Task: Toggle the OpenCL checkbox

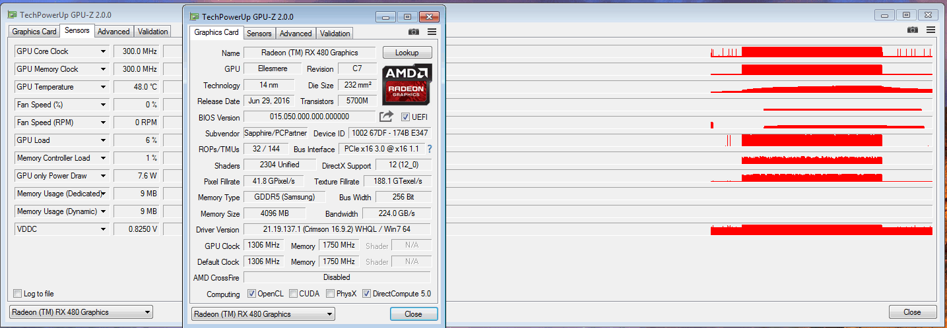Action: pyautogui.click(x=251, y=294)
